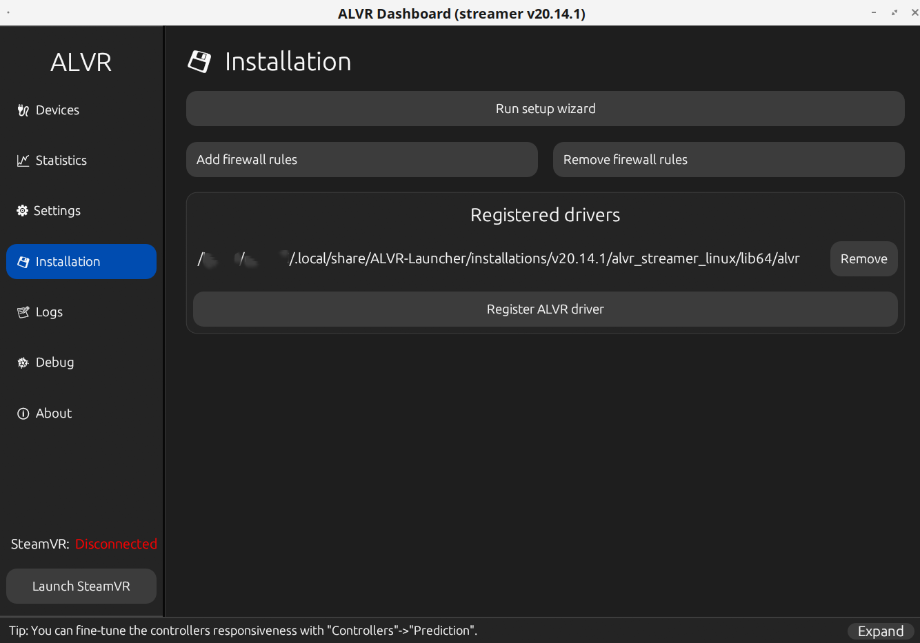This screenshot has height=643, width=920.
Task: Click the ALVR logo text in the sidebar
Action: [81, 63]
